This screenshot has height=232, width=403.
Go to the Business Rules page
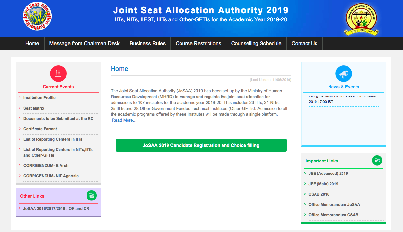[147, 44]
